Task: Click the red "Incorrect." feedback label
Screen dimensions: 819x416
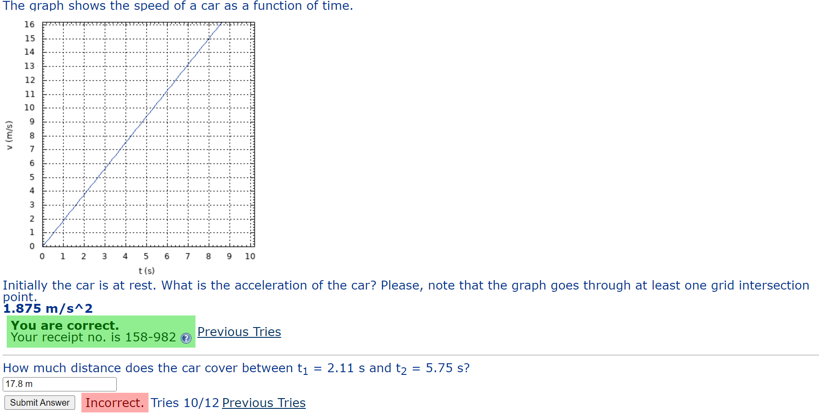Action: [x=115, y=403]
